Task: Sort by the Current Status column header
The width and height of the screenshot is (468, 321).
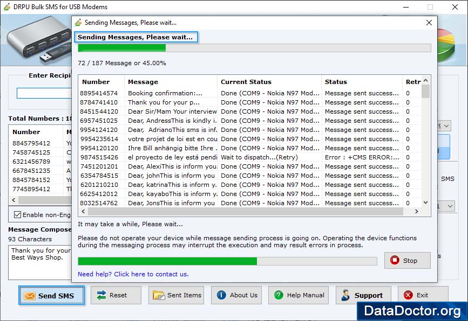Action: pyautogui.click(x=269, y=82)
